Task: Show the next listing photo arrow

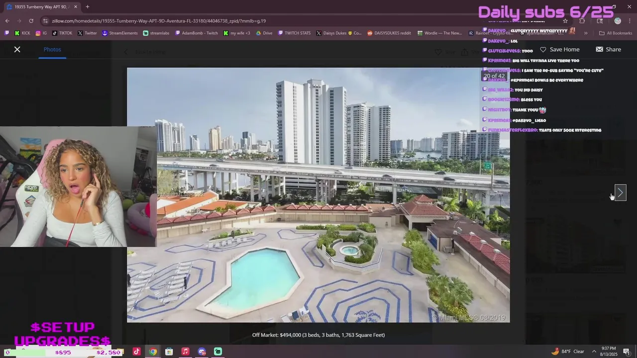Action: [x=620, y=192]
